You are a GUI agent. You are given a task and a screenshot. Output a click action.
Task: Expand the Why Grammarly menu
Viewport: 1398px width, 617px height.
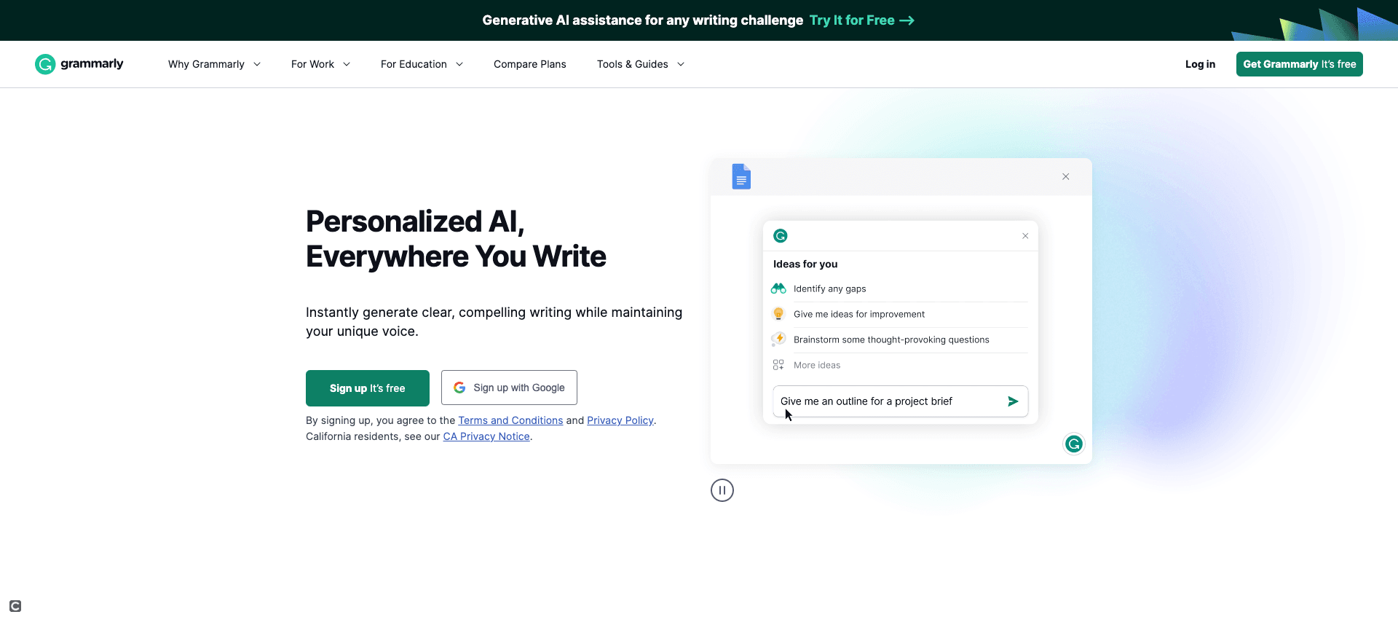tap(214, 64)
